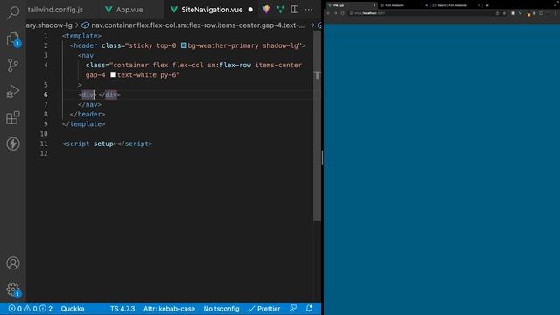Click the notifications bell in status bar
The width and height of the screenshot is (560, 315).
click(309, 308)
